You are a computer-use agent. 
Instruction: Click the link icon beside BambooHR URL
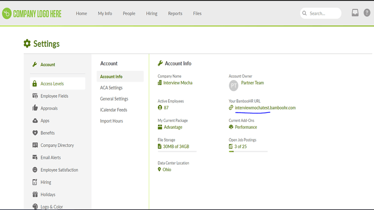coord(231,107)
